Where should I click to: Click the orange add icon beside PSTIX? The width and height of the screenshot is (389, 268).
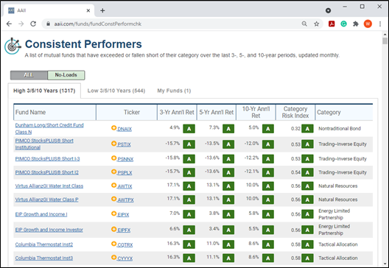[113, 144]
